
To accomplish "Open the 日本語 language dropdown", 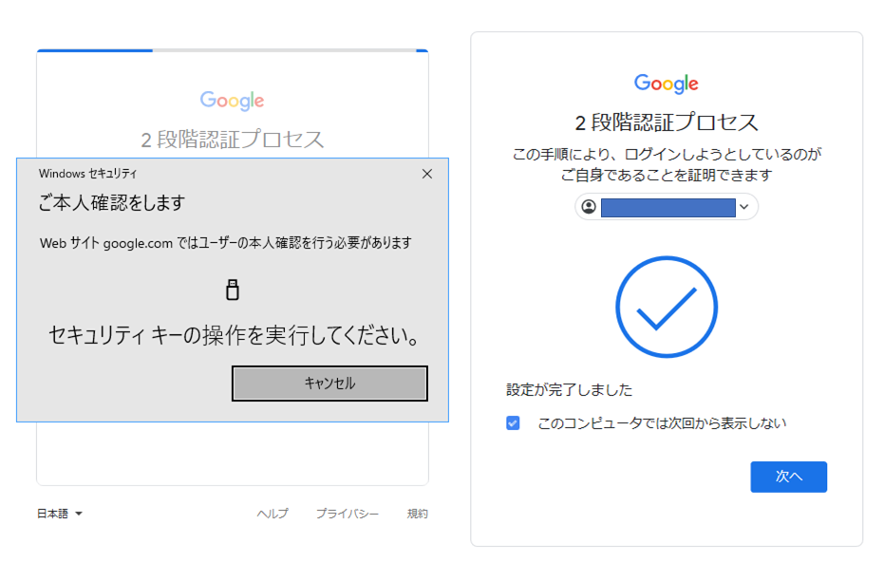I will click(x=59, y=514).
